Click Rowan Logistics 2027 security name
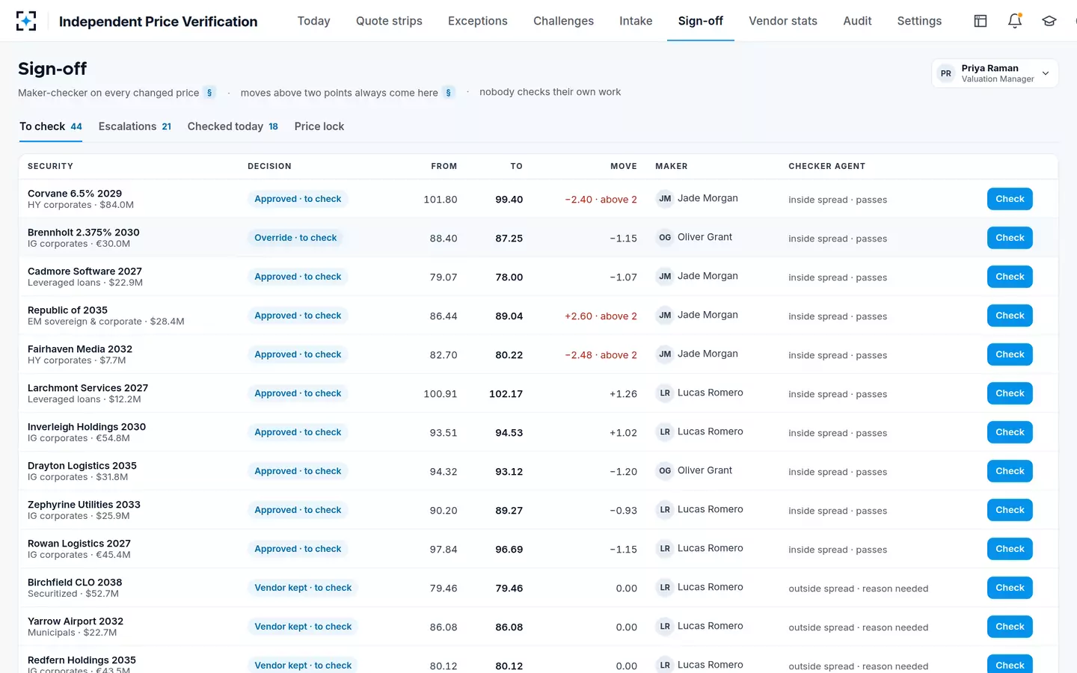 coord(79,544)
